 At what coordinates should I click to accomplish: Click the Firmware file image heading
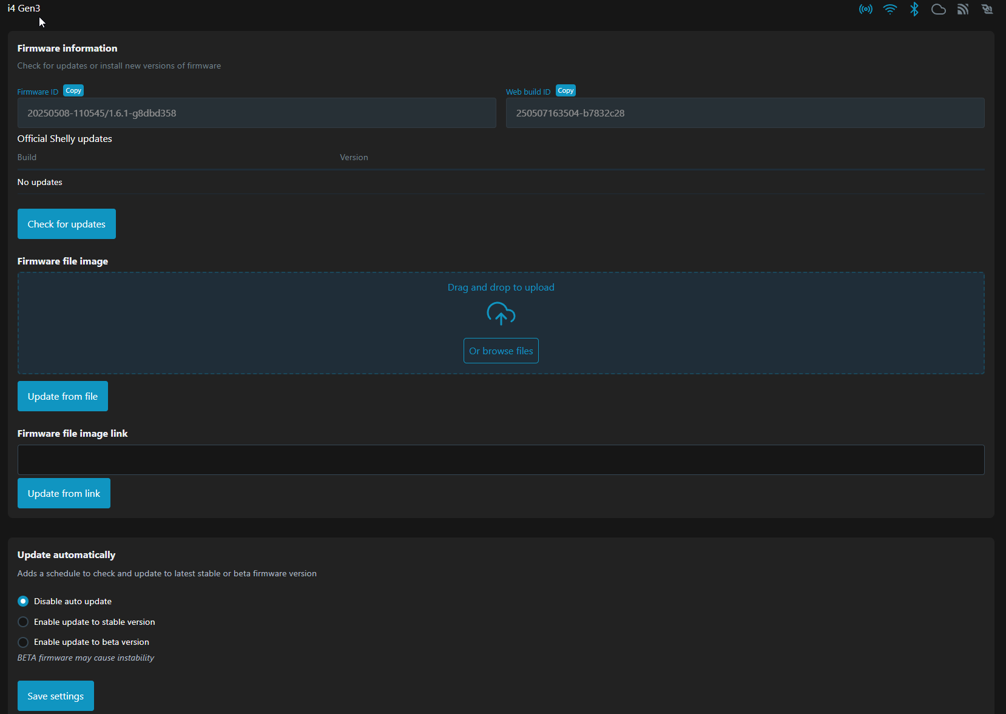coord(62,261)
